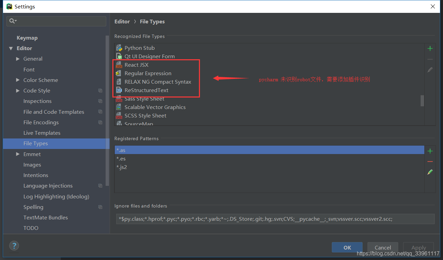This screenshot has height=260, width=443.
Task: Select the *.es registered pattern
Action: [x=270, y=158]
